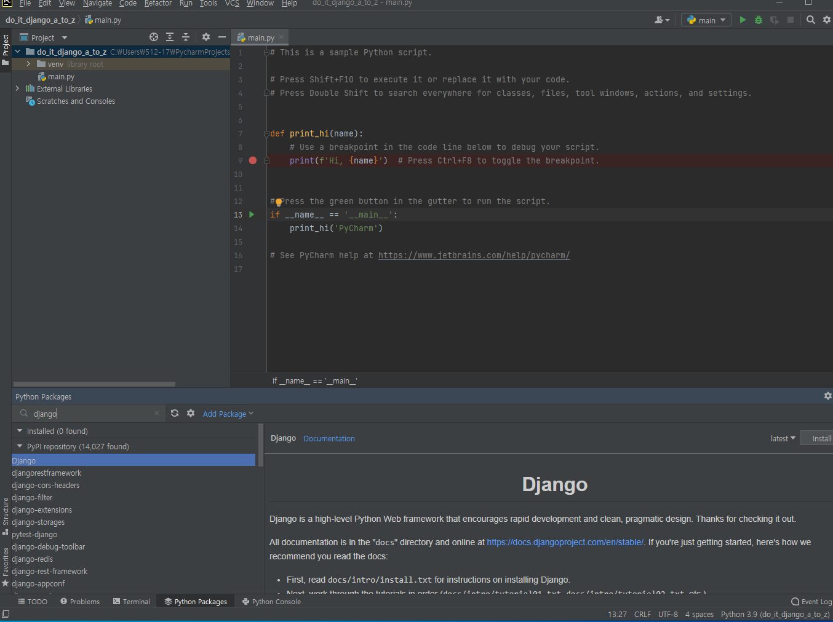Select django-cors-headers package
The height and width of the screenshot is (622, 833).
tap(46, 486)
